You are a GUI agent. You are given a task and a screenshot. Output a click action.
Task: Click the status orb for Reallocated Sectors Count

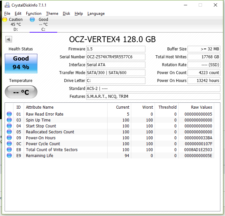[x=9, y=132]
